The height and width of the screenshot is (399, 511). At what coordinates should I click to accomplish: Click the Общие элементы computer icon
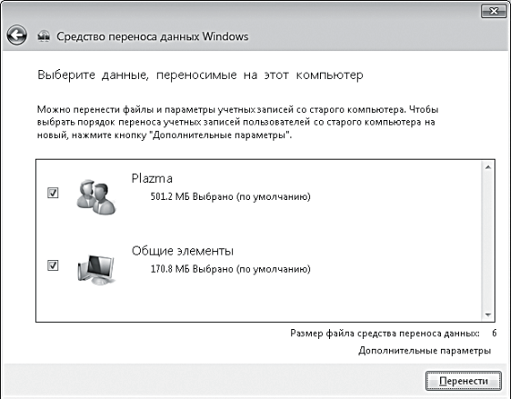click(x=97, y=269)
